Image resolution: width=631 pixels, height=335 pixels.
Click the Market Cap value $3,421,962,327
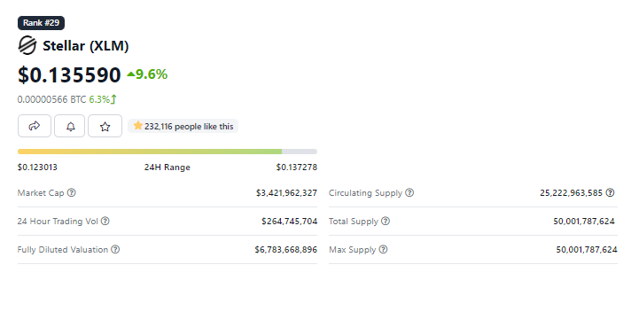[286, 193]
